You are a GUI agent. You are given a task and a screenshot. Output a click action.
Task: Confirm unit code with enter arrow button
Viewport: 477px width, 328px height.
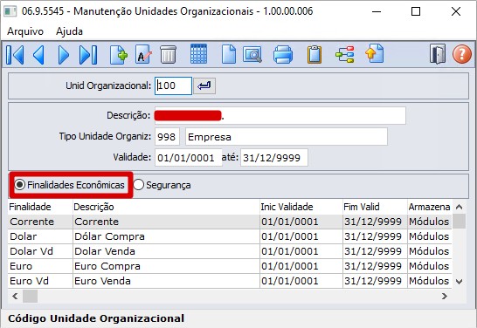[x=204, y=86]
